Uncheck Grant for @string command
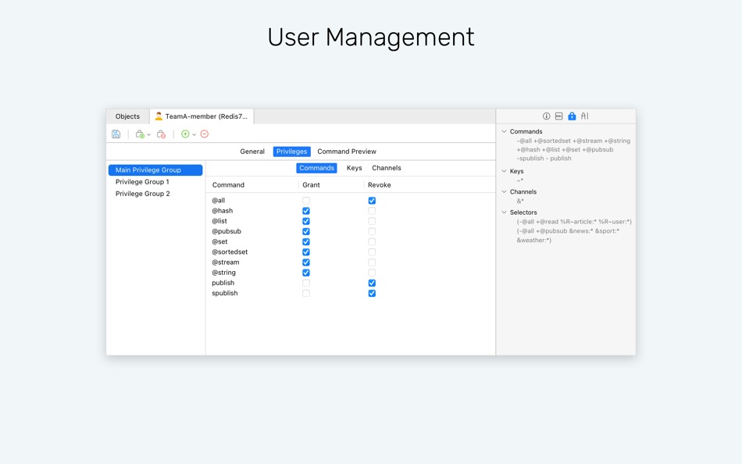Viewport: 742px width, 464px height. (306, 273)
